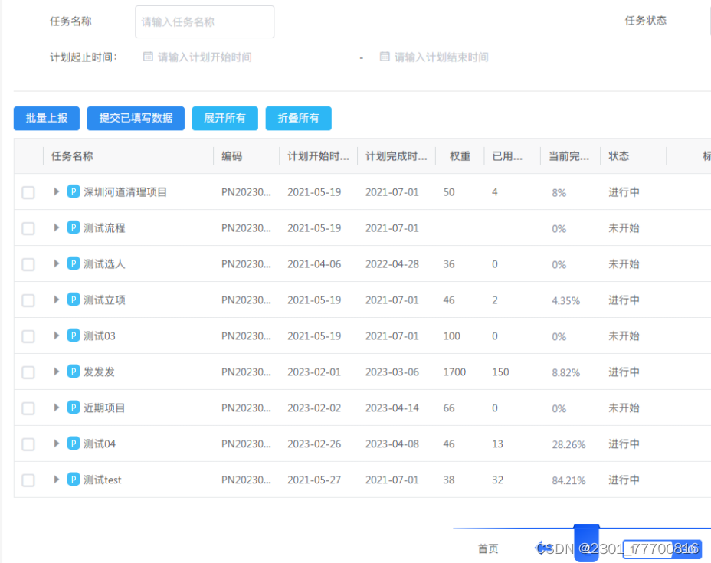Expand the 发发发 task row
Viewport: 711px width, 563px height.
click(57, 372)
